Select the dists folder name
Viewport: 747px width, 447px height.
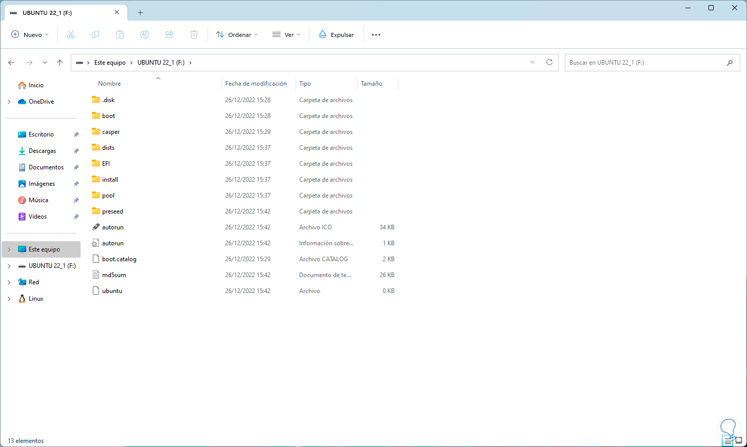click(x=108, y=148)
